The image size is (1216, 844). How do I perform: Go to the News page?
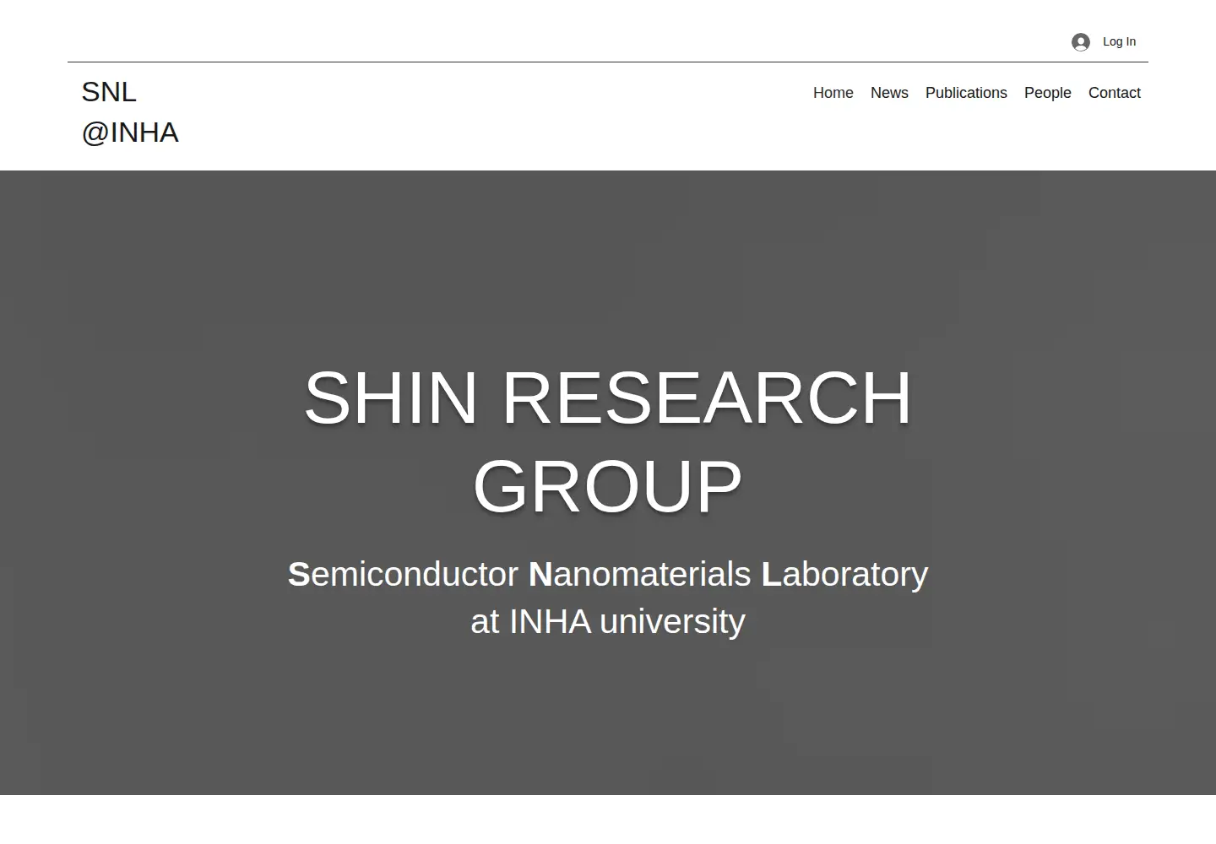(889, 93)
